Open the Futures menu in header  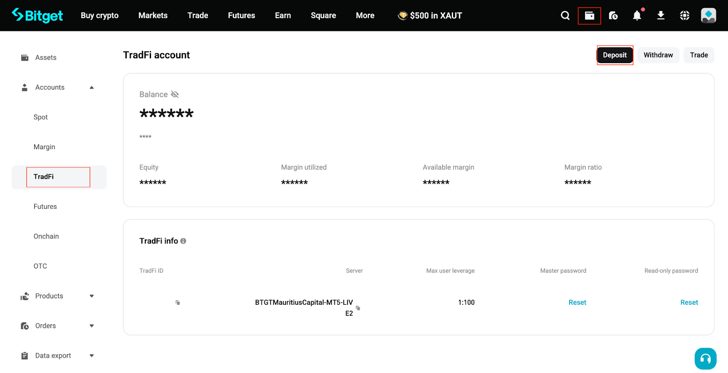pos(242,15)
